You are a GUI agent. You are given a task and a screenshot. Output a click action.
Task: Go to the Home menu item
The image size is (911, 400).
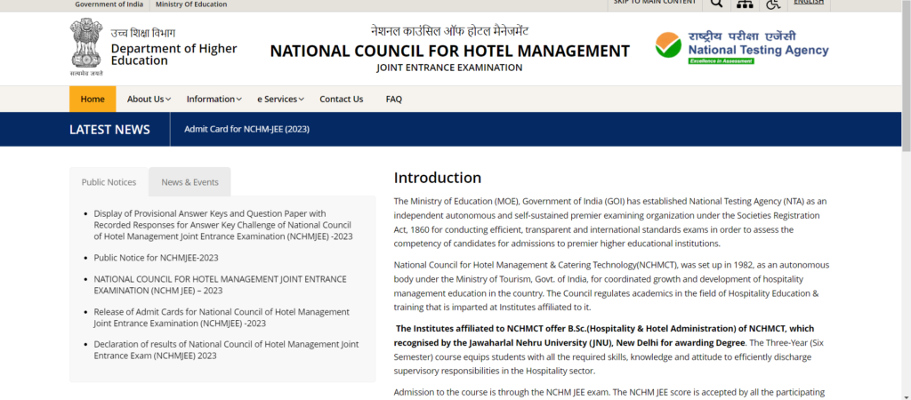point(93,99)
